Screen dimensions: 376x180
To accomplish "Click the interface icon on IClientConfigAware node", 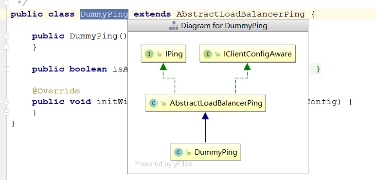I will click(x=208, y=54).
